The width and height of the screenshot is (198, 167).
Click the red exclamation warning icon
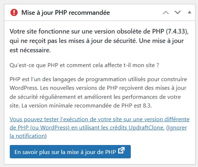coord(14,13)
